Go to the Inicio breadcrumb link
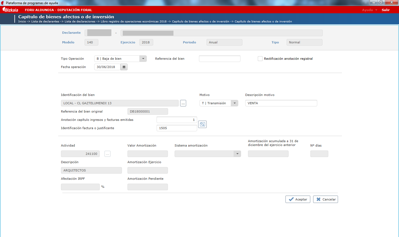 (x=22, y=22)
